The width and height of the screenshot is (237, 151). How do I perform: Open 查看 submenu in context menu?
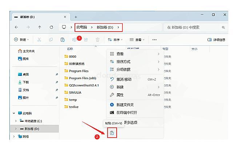click(135, 54)
